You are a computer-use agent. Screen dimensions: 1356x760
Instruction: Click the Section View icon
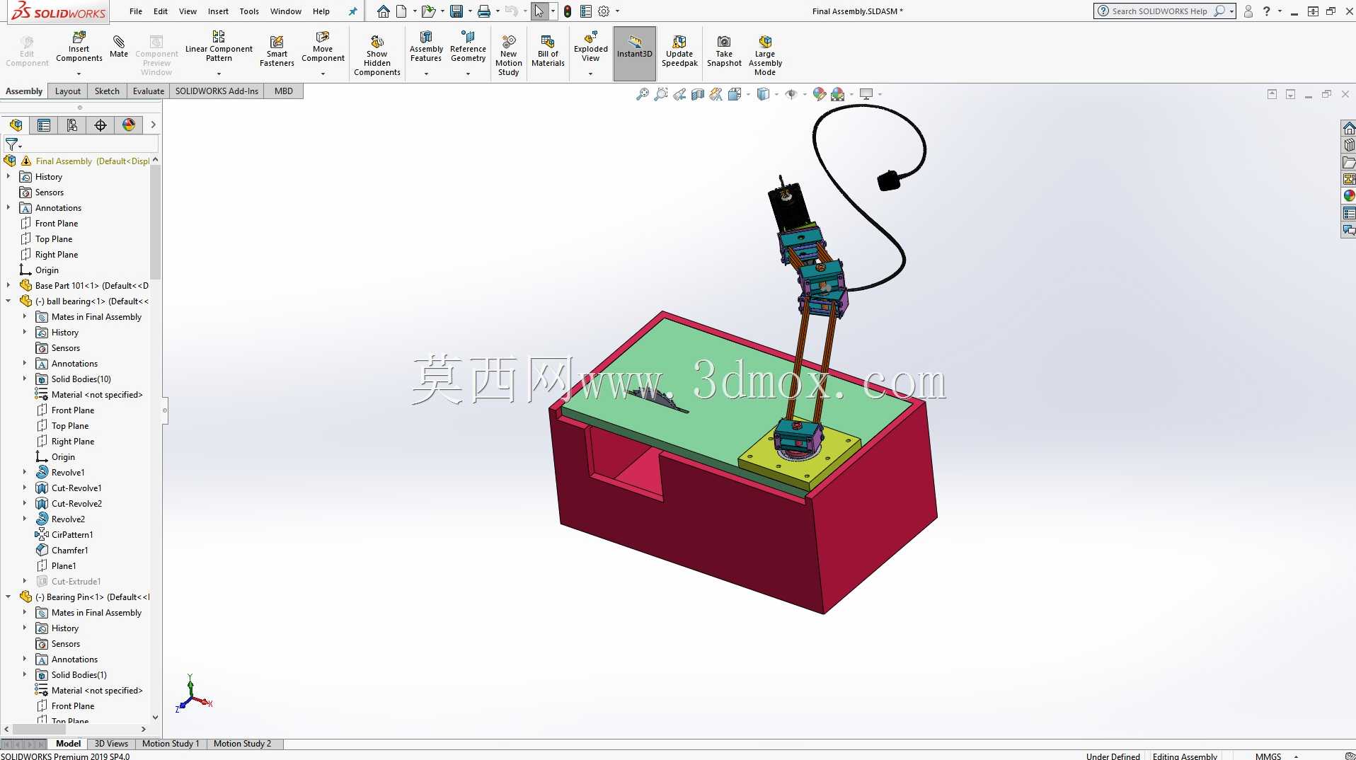click(698, 94)
